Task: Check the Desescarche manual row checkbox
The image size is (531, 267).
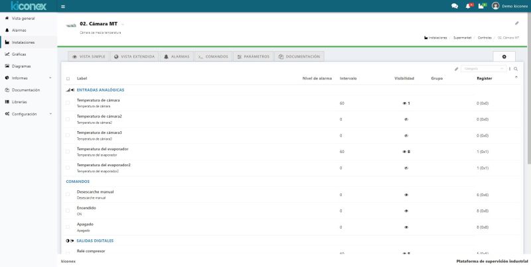Action: 68,194
